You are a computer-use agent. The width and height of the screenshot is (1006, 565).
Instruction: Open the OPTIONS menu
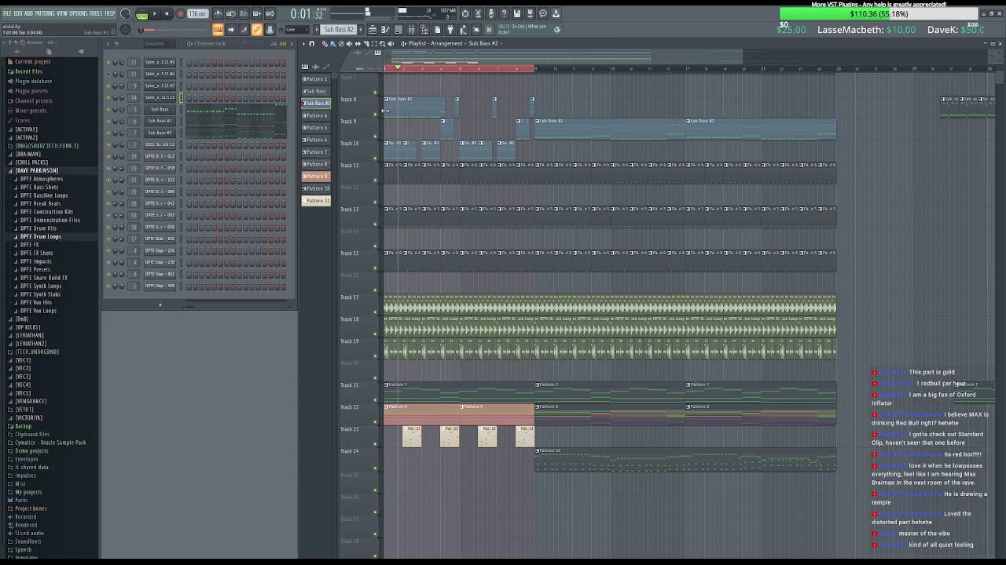coord(79,13)
